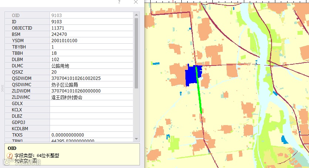
Task: Select the YSDM field name
Action: (x=18, y=41)
